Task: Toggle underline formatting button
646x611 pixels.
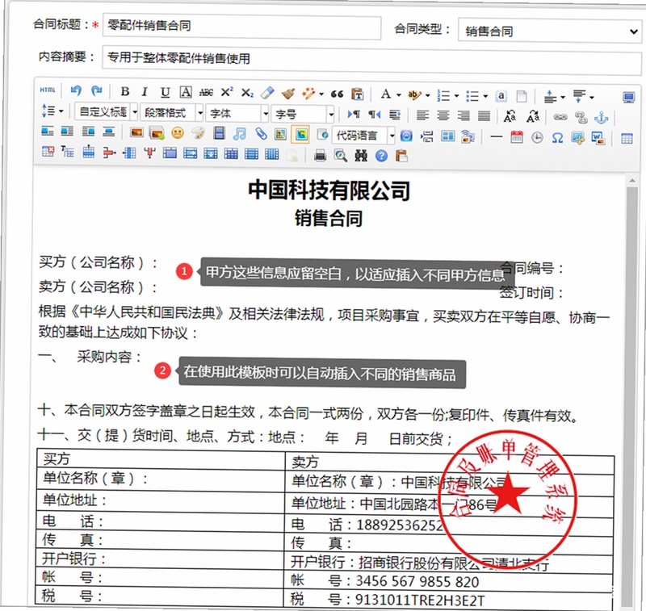Action: (165, 92)
